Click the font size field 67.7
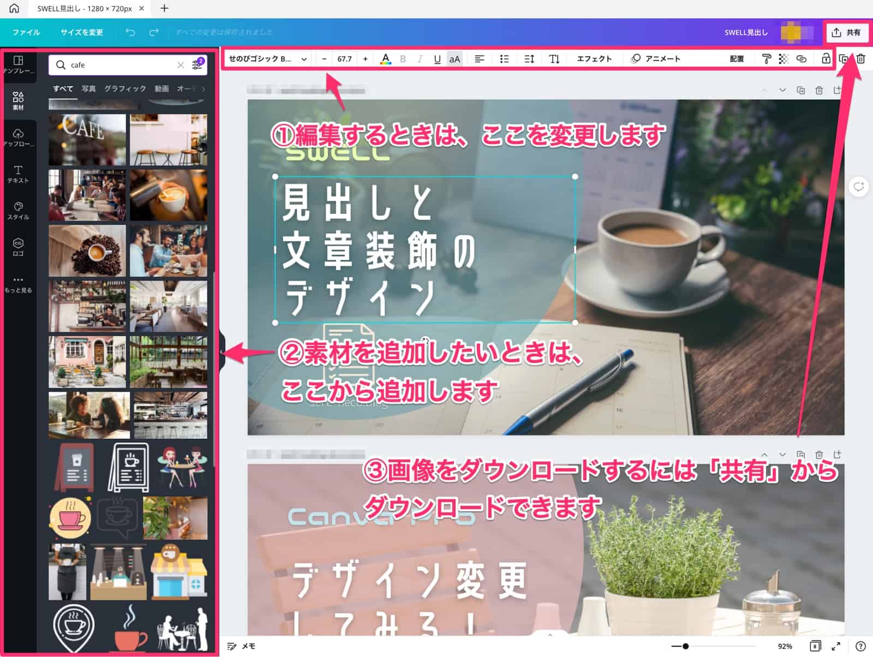Image resolution: width=873 pixels, height=657 pixels. coord(344,59)
